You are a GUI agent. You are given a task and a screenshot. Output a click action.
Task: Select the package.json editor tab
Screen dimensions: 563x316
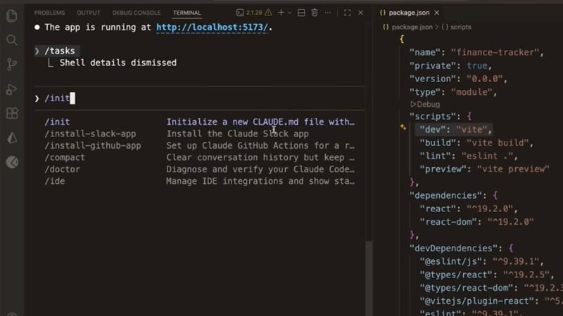[x=409, y=13]
